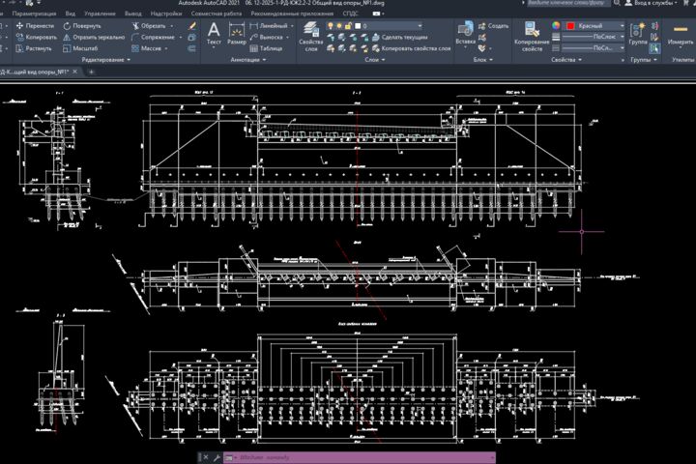The height and width of the screenshot is (464, 696).
Task: Expand the Аннотации panel
Action: pyautogui.click(x=248, y=60)
